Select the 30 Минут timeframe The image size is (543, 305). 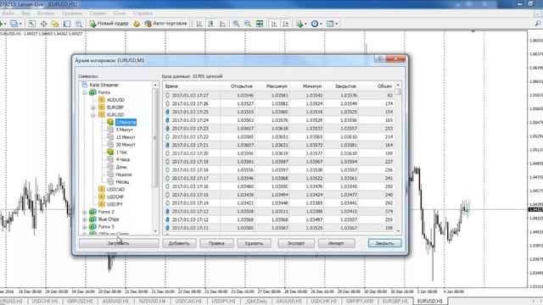[126, 145]
